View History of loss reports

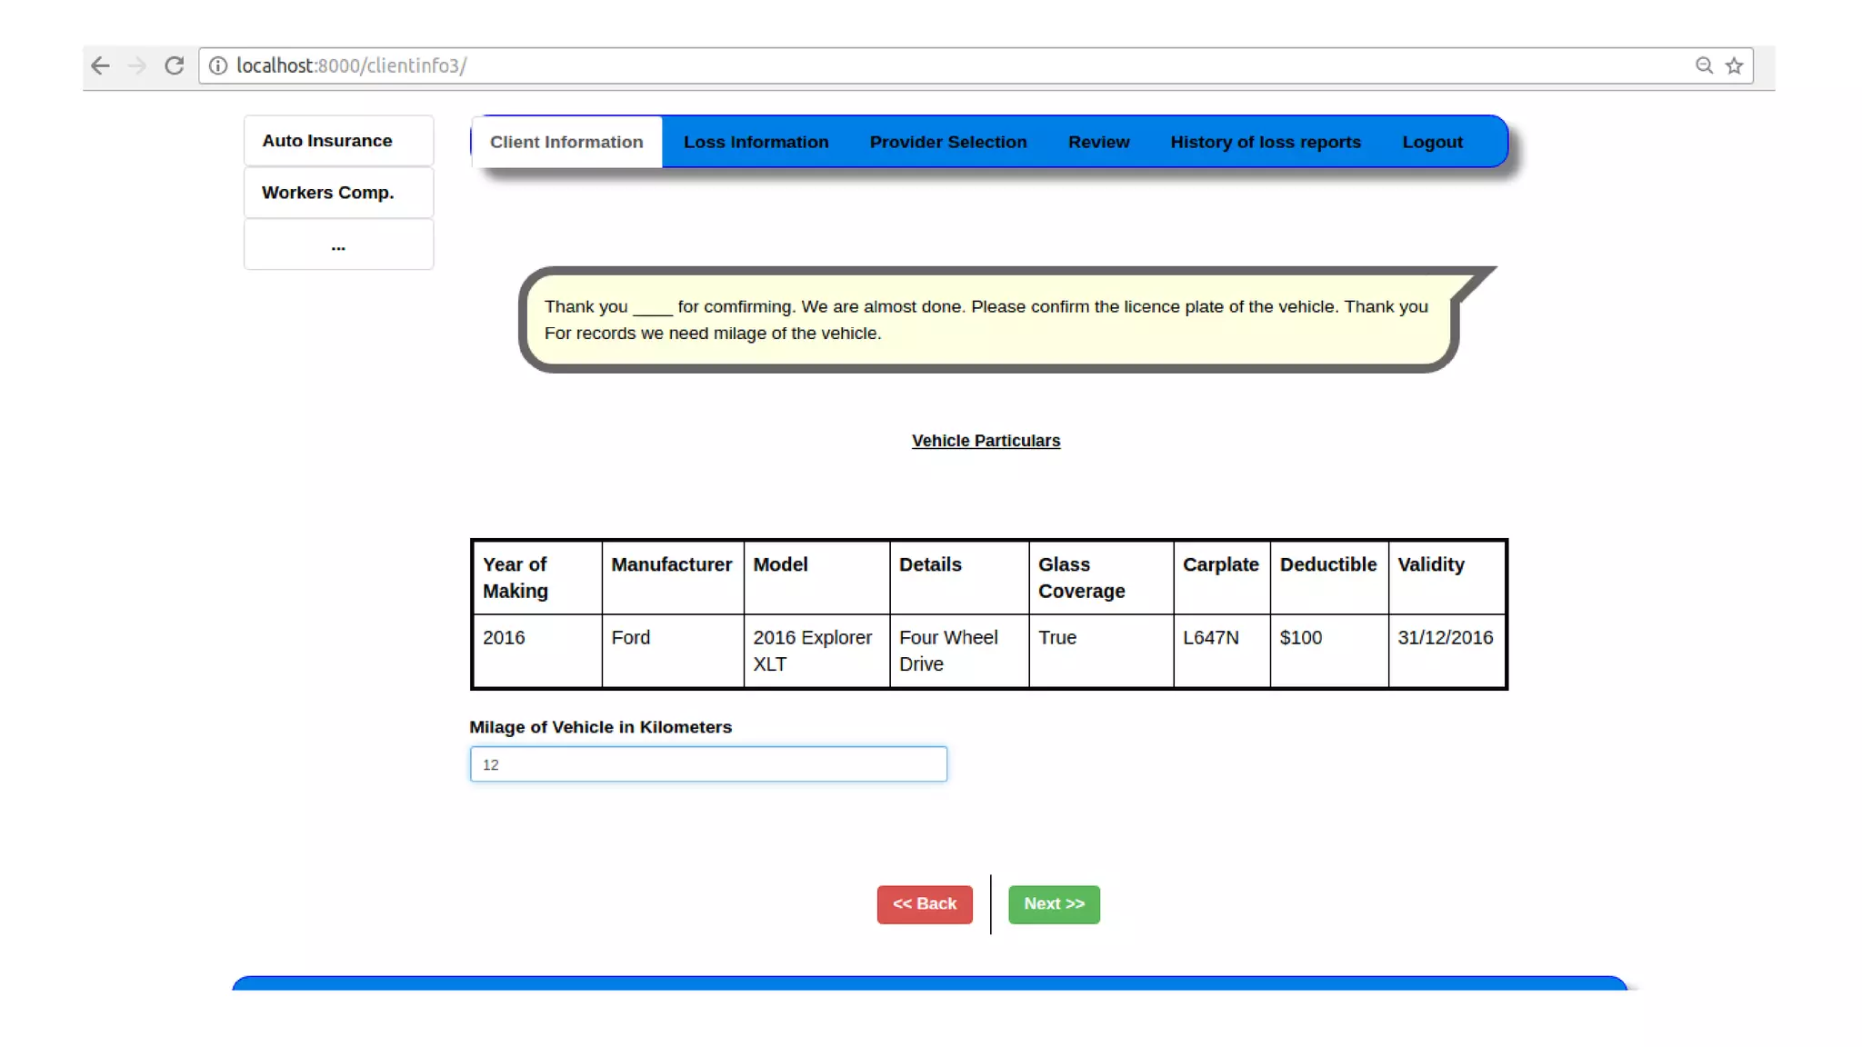(1266, 142)
